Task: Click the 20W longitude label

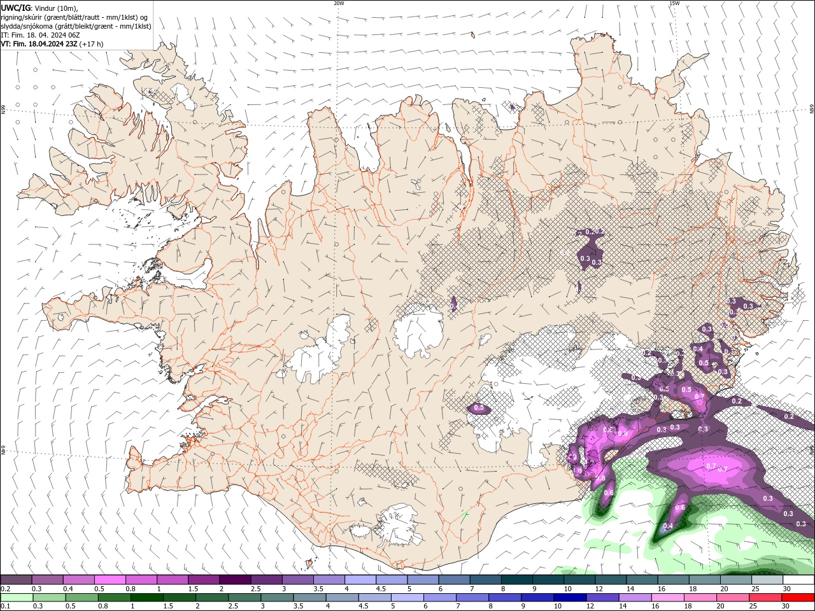Action: click(x=339, y=3)
